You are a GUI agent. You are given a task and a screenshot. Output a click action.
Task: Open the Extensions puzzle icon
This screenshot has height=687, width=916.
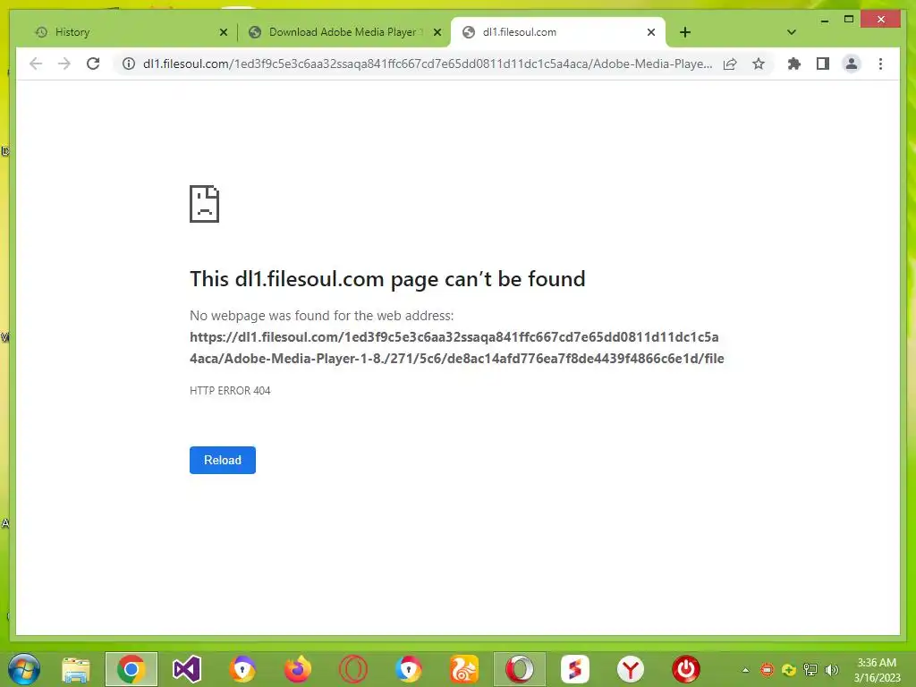794,64
